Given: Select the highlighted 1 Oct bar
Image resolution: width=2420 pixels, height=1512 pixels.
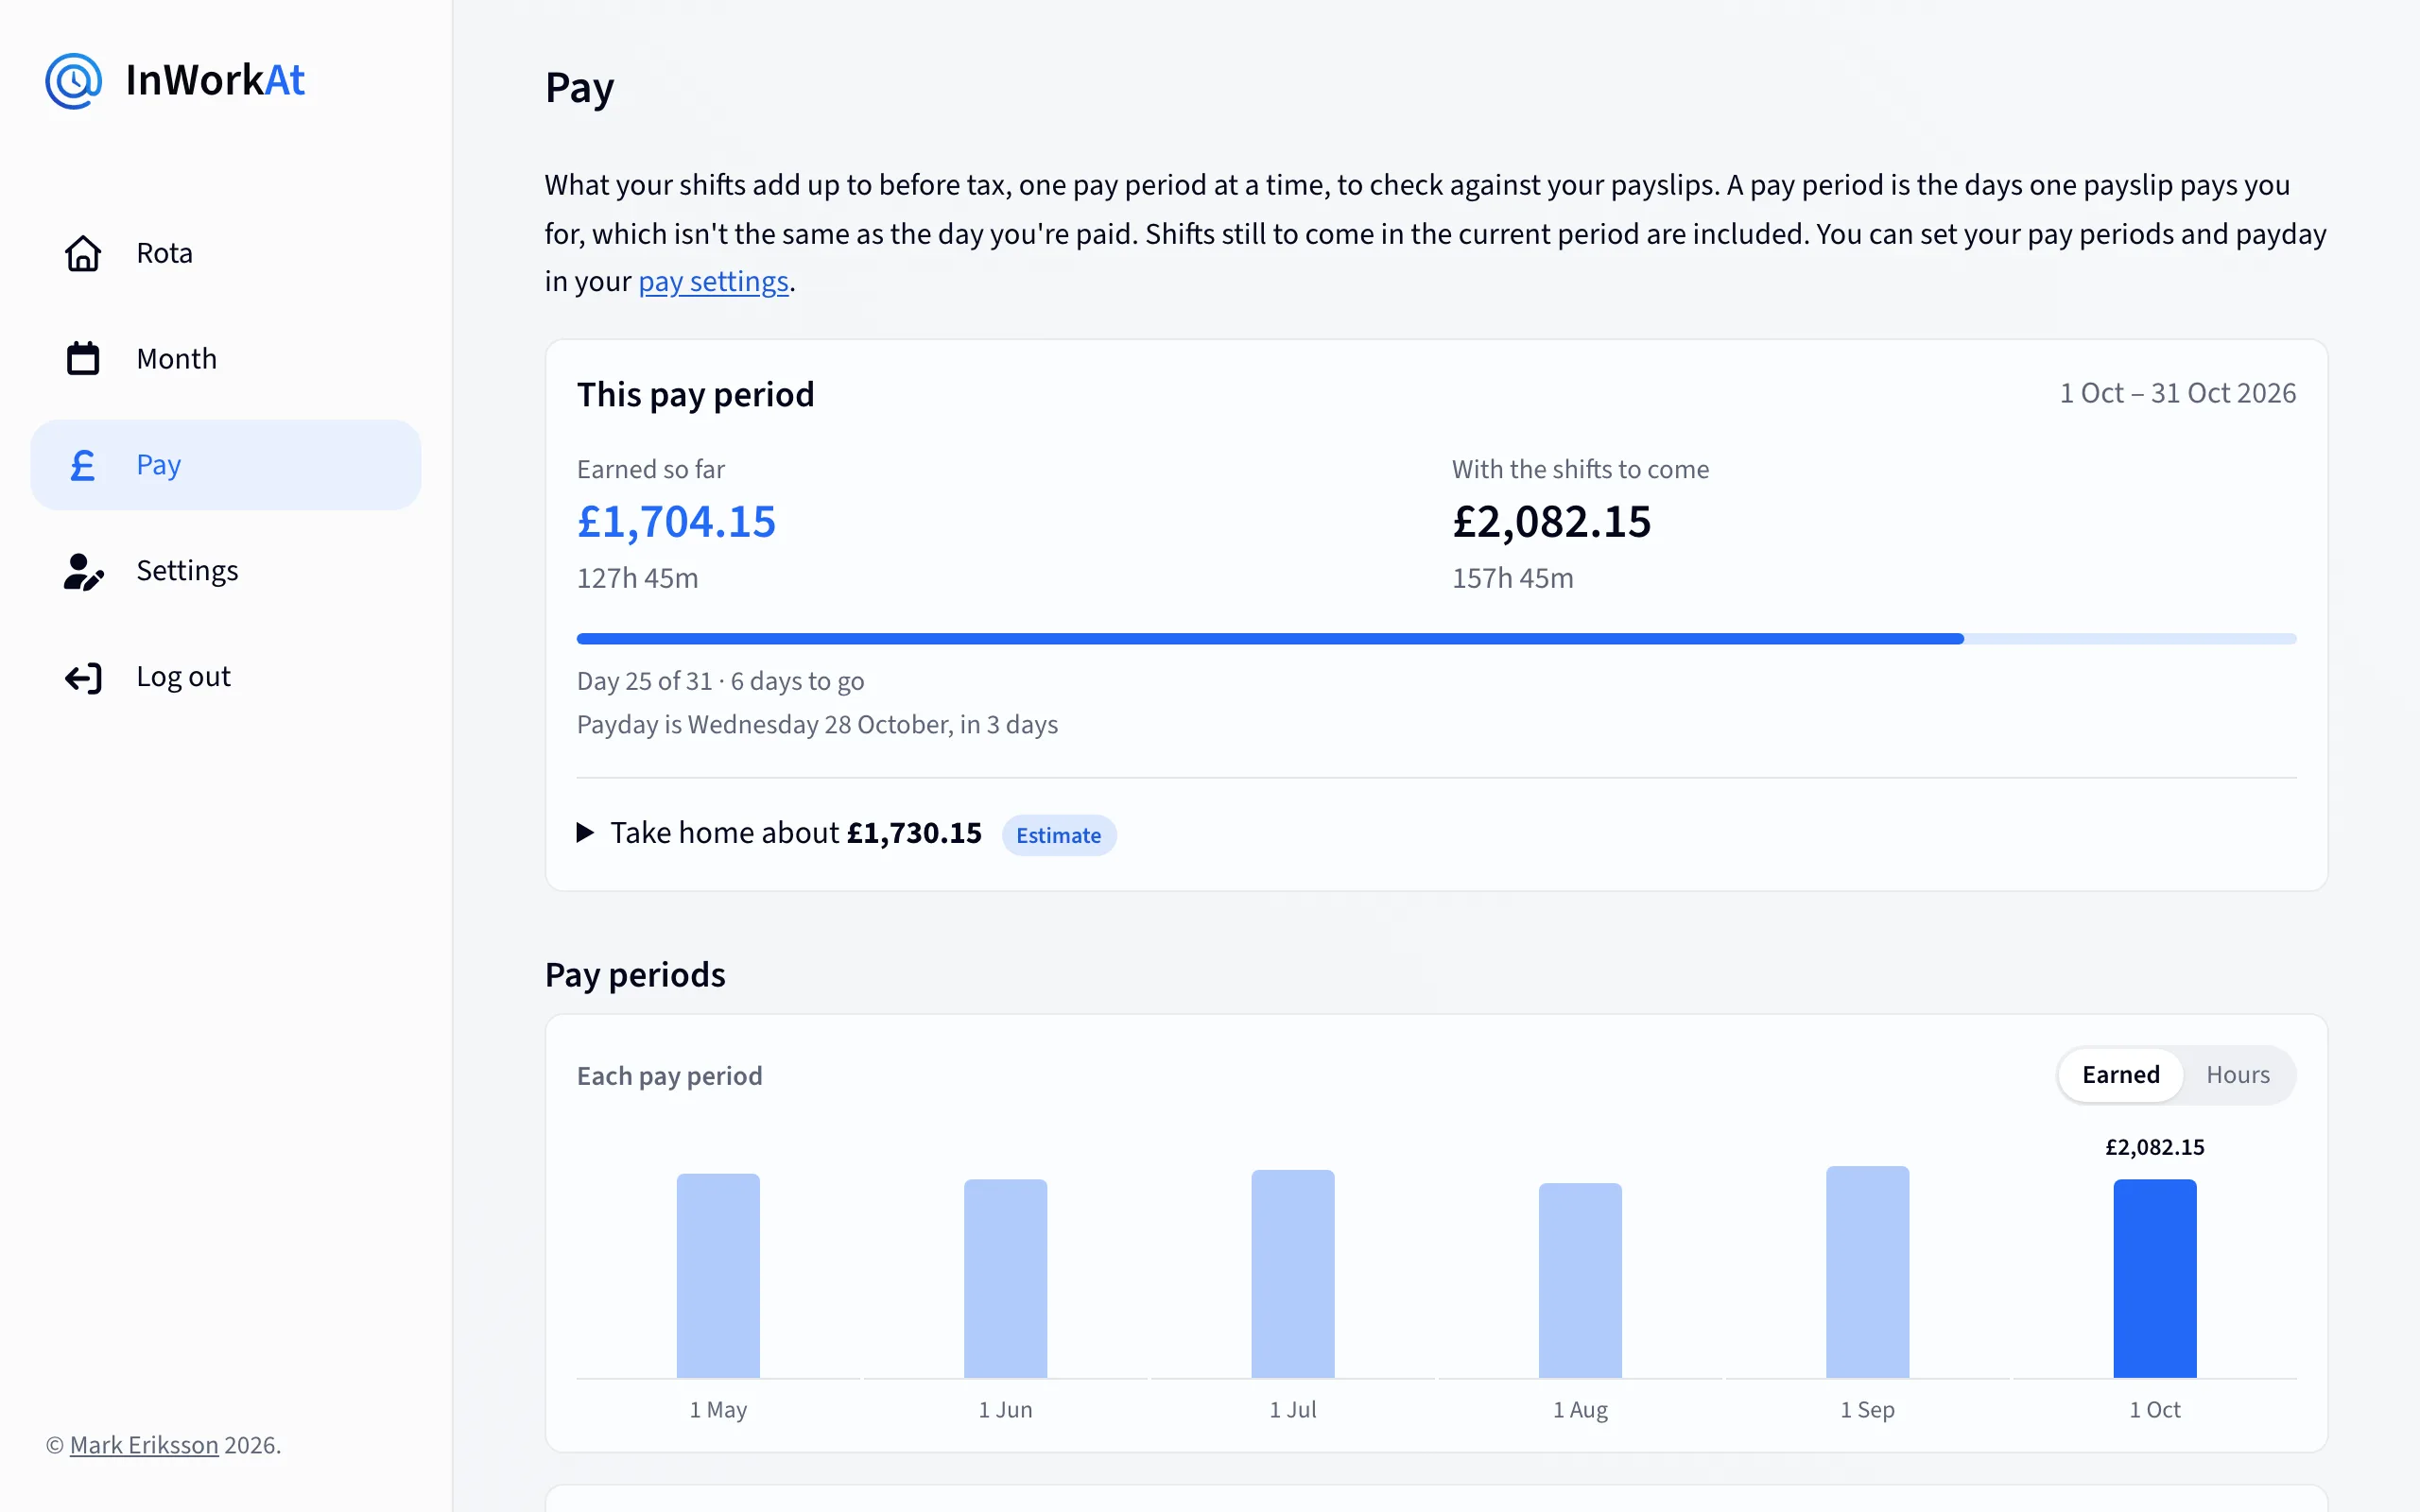Looking at the screenshot, I should point(2154,1278).
